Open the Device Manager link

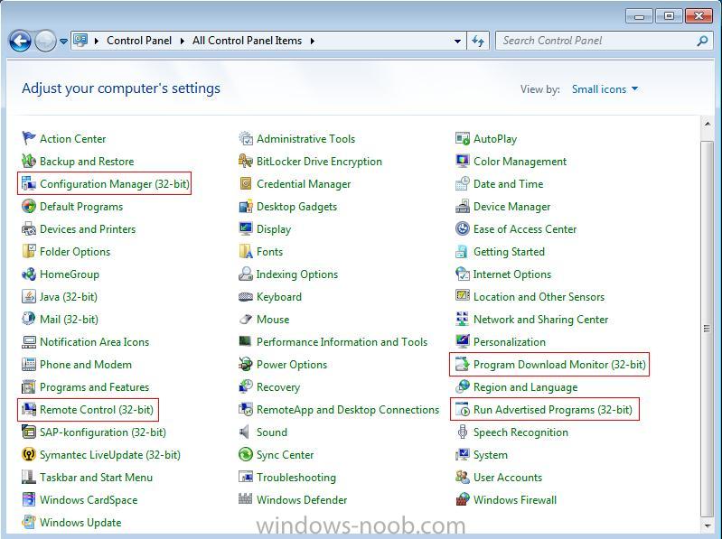click(512, 207)
